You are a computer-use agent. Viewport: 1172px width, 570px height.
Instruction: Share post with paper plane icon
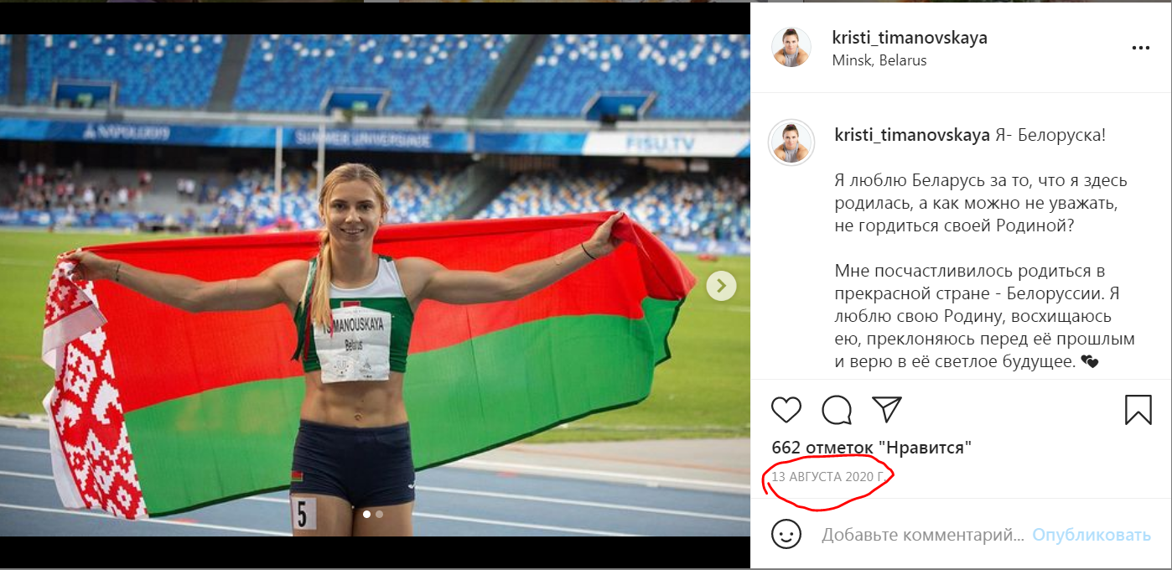887,408
